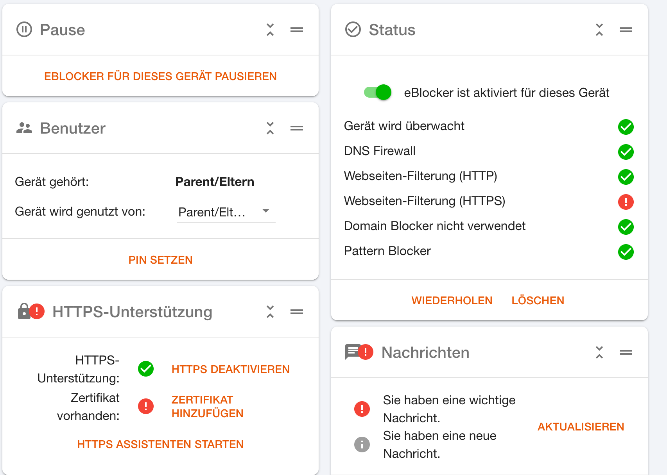Click WIEDERHOLEN button
Viewport: 667px width, 475px height.
click(x=452, y=300)
